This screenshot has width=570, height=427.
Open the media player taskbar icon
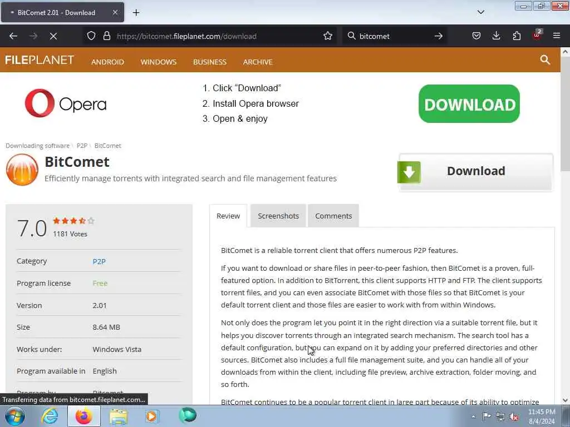coord(152,416)
